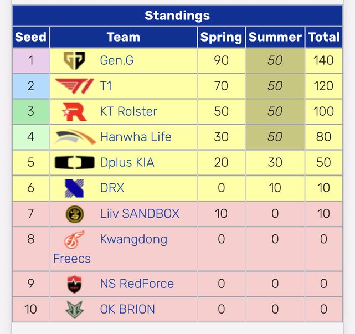Click the Spring column header
The width and height of the screenshot is (355, 334).
[221, 38]
